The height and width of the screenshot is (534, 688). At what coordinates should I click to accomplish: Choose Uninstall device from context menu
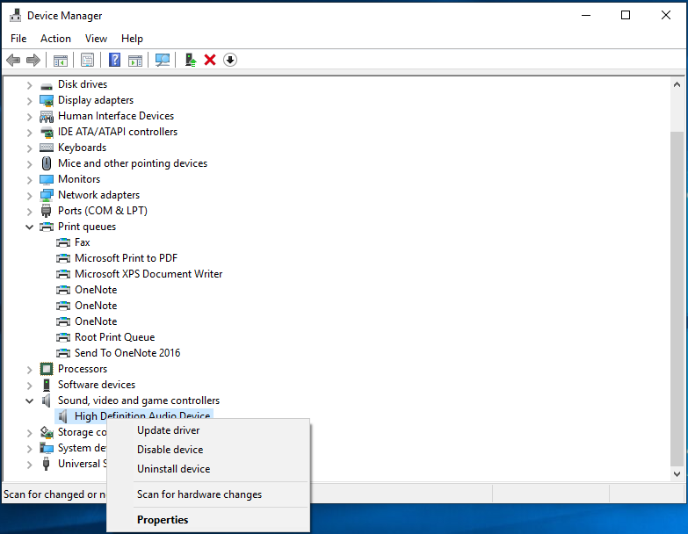tap(208, 469)
